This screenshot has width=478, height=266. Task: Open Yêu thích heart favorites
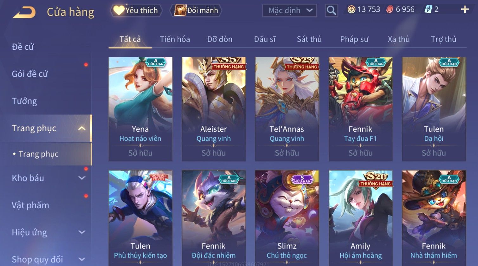136,10
